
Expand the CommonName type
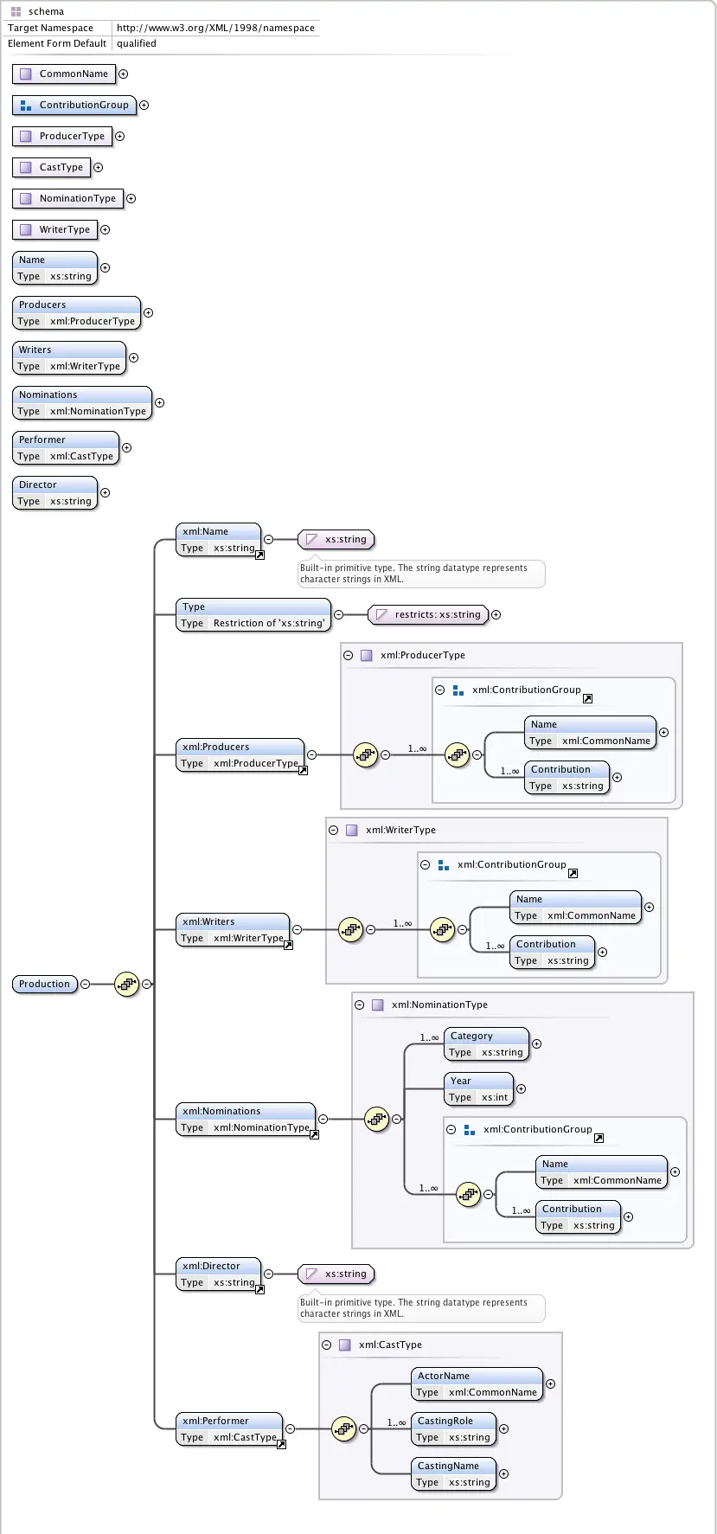(x=123, y=74)
